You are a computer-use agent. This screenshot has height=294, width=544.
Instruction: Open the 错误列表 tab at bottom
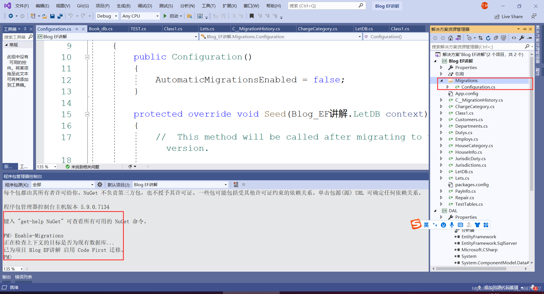click(24, 277)
